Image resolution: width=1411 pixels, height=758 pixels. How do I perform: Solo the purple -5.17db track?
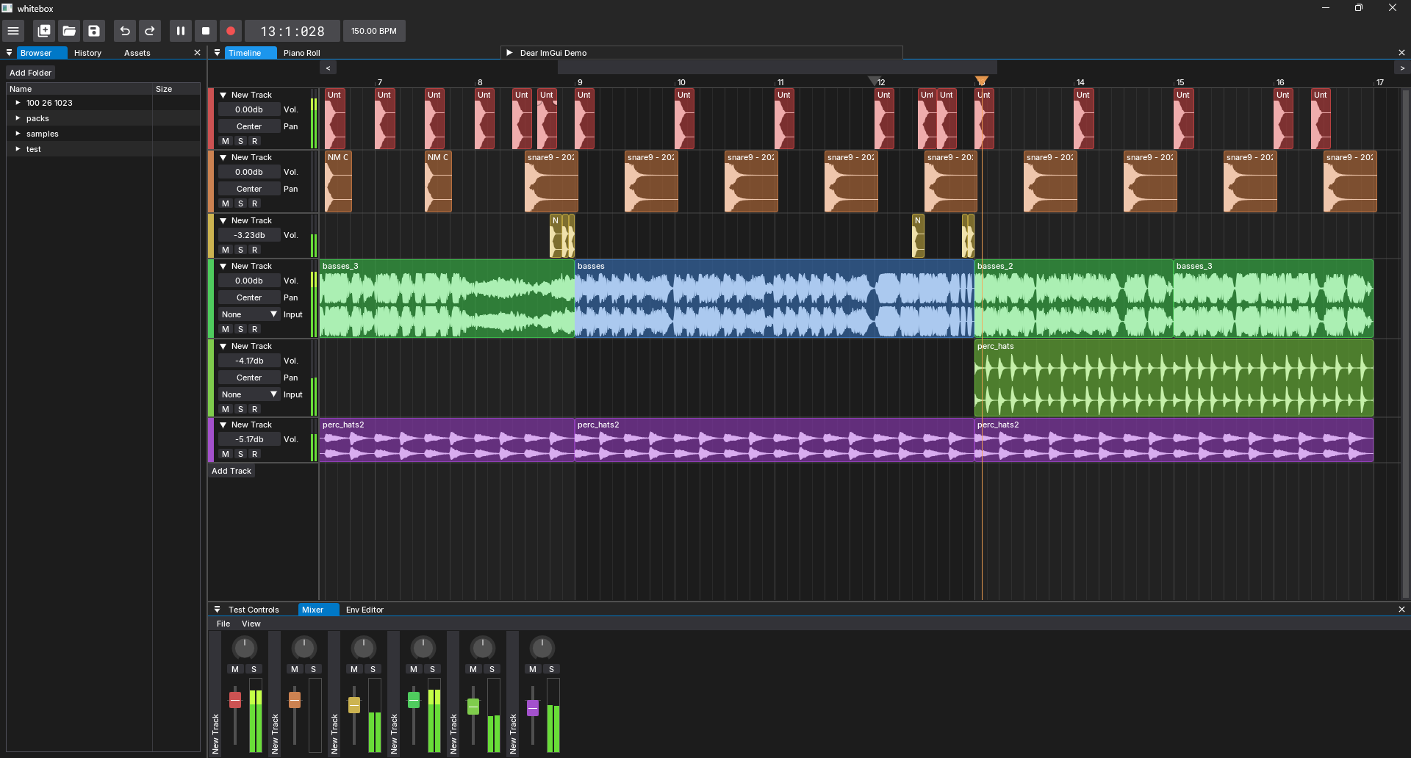pyautogui.click(x=240, y=454)
